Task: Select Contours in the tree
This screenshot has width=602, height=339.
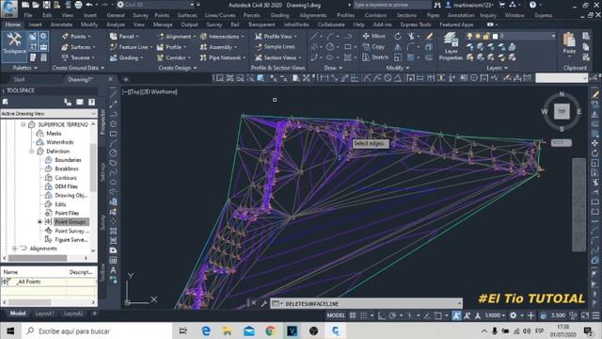Action: click(x=66, y=178)
